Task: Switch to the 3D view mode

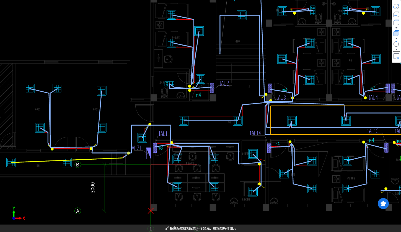Action: (x=396, y=15)
